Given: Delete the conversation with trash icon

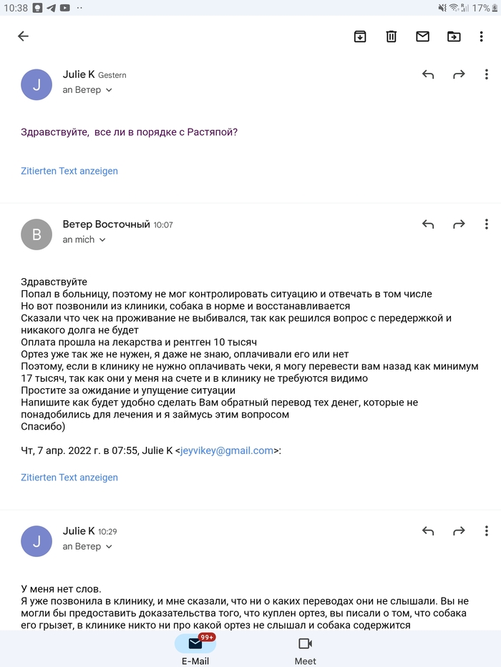Looking at the screenshot, I should (391, 36).
